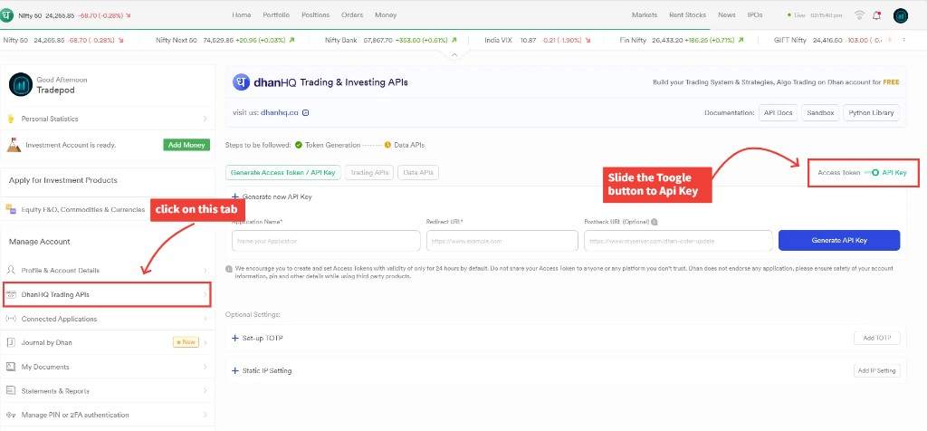Go to Positions
This screenshot has width=927, height=431.
pyautogui.click(x=316, y=15)
